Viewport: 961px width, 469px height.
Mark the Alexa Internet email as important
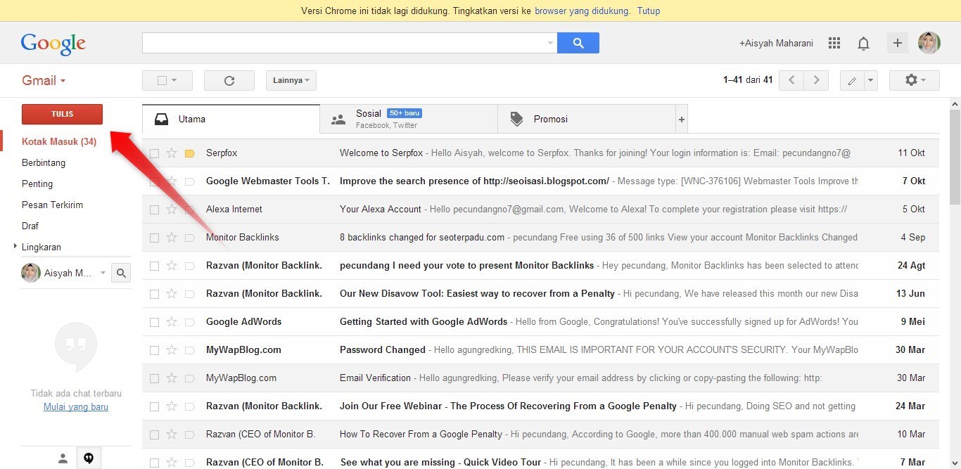click(x=189, y=209)
